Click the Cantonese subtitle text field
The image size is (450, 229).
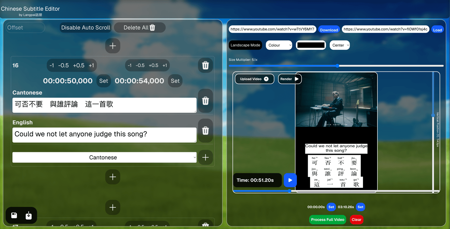pos(104,105)
